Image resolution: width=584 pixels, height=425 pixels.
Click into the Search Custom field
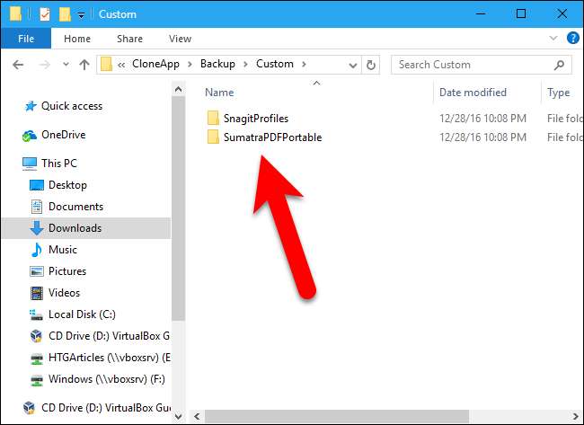pyautogui.click(x=482, y=65)
